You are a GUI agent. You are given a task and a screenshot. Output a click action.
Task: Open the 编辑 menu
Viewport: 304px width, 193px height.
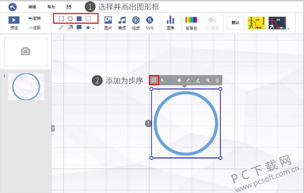32,7
